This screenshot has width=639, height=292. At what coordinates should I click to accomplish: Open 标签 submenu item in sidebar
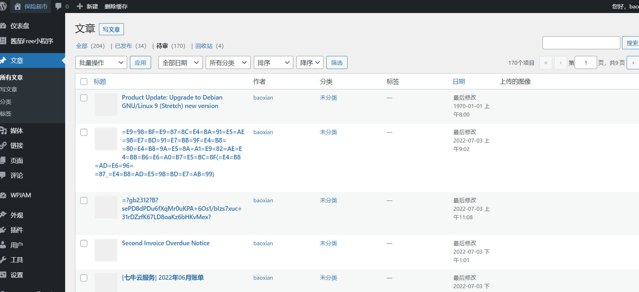6,114
